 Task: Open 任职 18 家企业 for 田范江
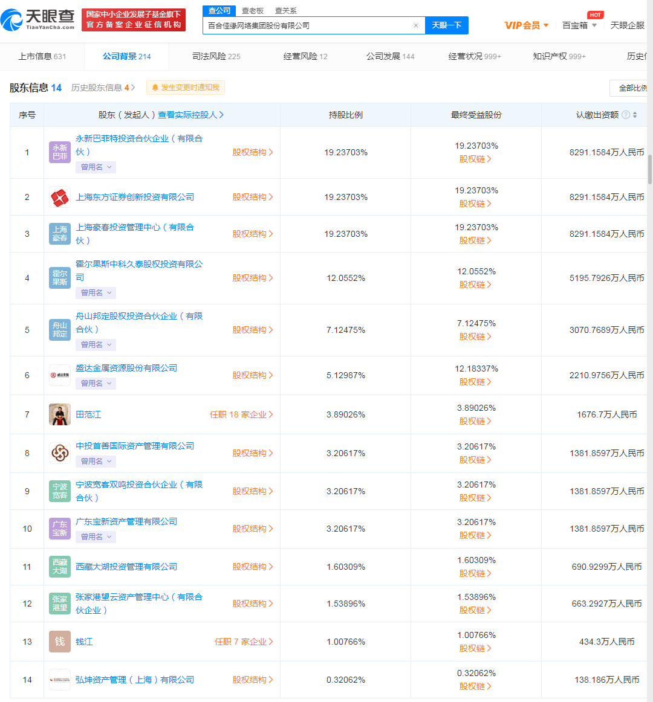[x=241, y=414]
